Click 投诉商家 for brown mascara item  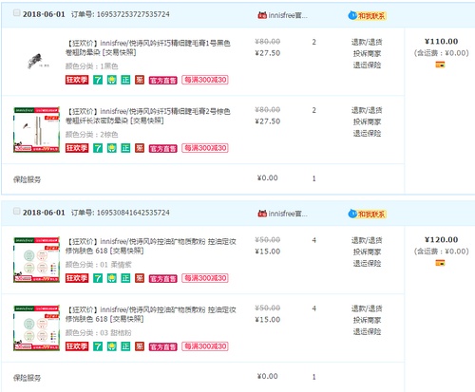[367, 121]
